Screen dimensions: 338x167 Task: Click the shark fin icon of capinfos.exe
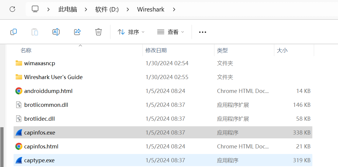19,132
